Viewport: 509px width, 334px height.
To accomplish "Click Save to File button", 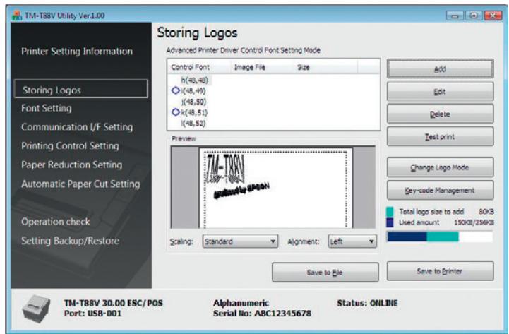I will 325,273.
